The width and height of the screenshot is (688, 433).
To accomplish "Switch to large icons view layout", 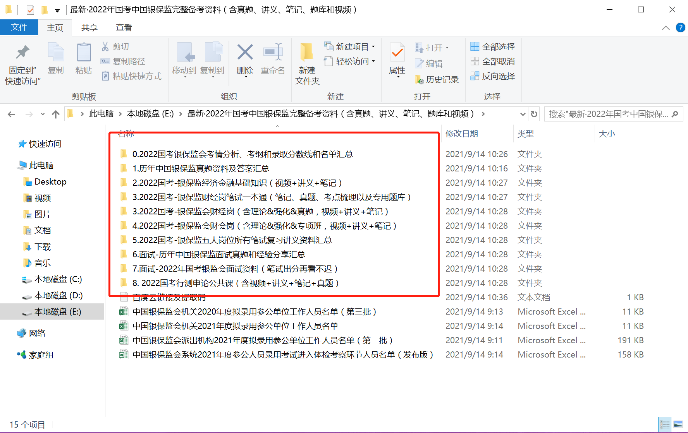I will point(678,425).
